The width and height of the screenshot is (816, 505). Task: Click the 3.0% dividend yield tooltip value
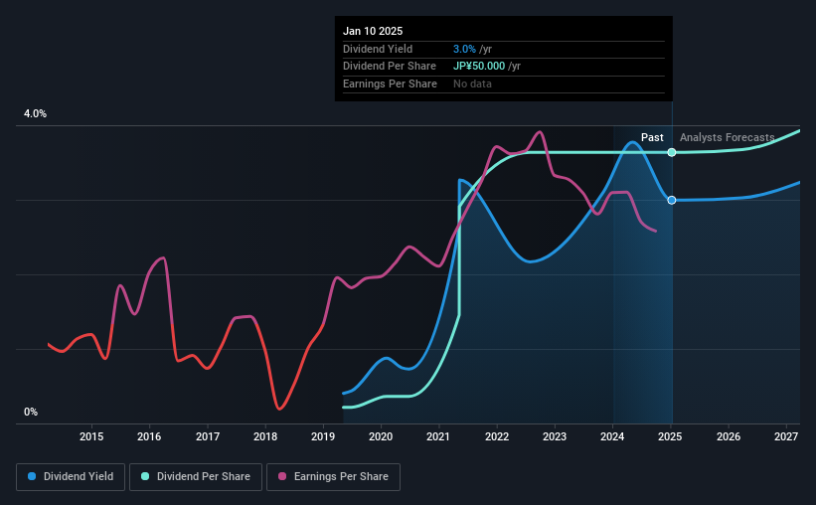click(x=464, y=49)
